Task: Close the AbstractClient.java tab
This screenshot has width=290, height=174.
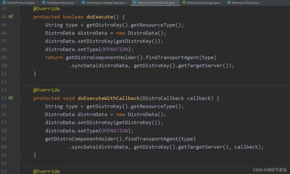Action: coord(261,3)
